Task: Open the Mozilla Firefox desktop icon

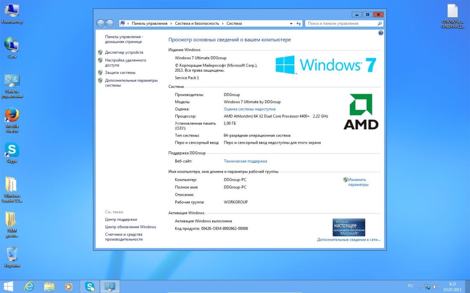Action: [x=12, y=115]
